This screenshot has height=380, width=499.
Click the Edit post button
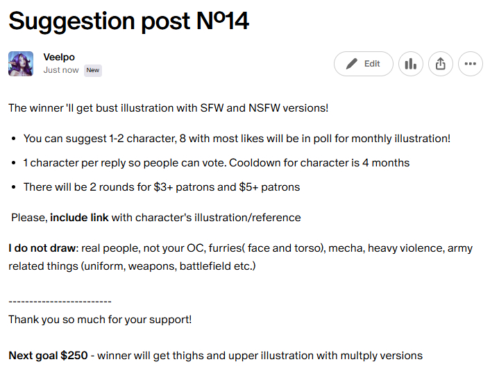(363, 64)
